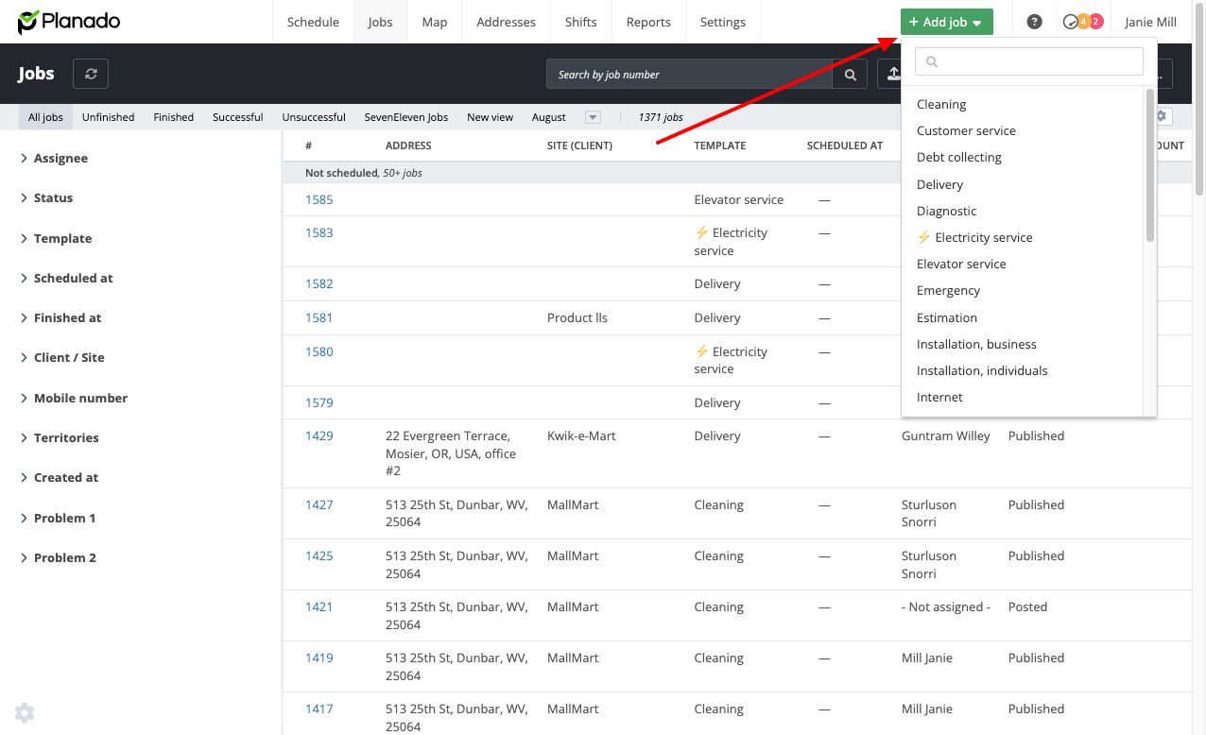Open the Shifts tab

580,22
